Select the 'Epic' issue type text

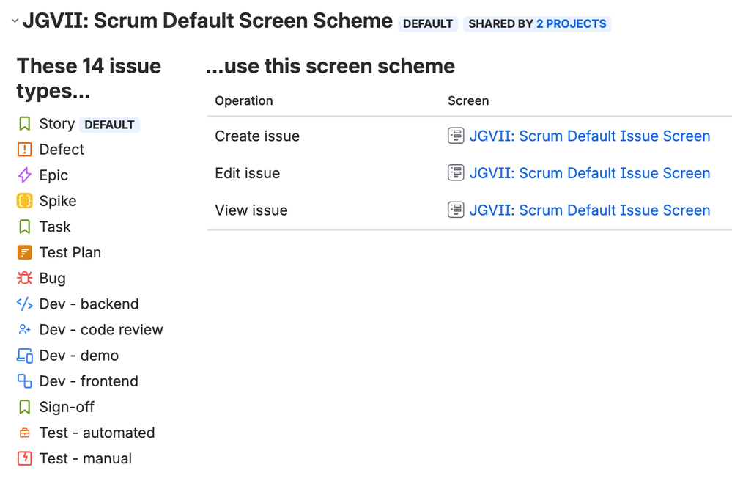pyautogui.click(x=53, y=175)
